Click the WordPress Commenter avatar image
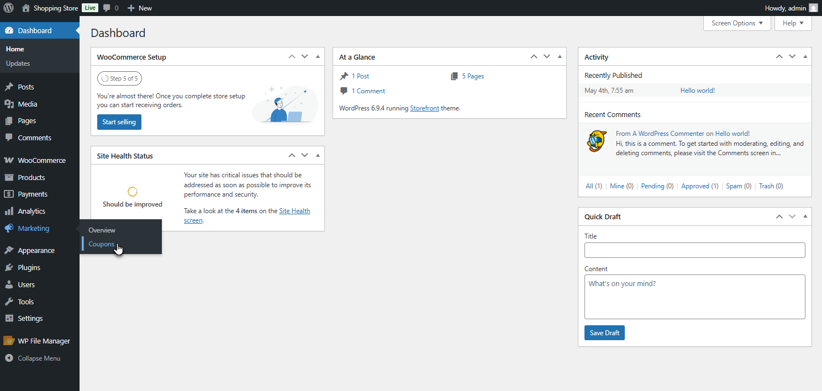 click(x=597, y=141)
